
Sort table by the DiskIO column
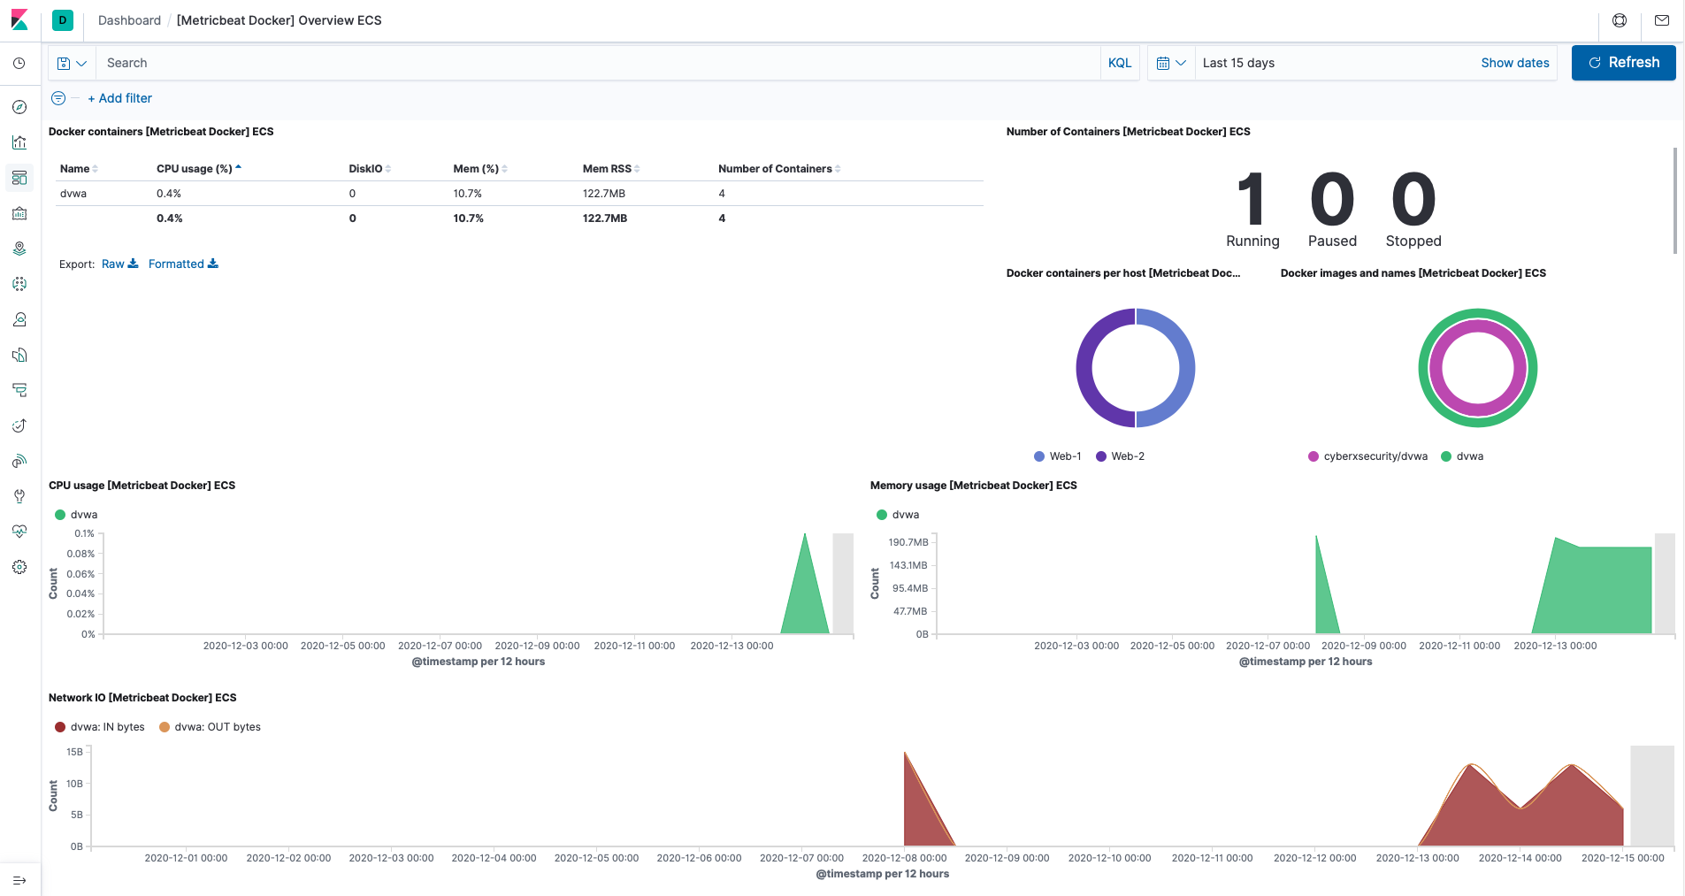pos(370,168)
